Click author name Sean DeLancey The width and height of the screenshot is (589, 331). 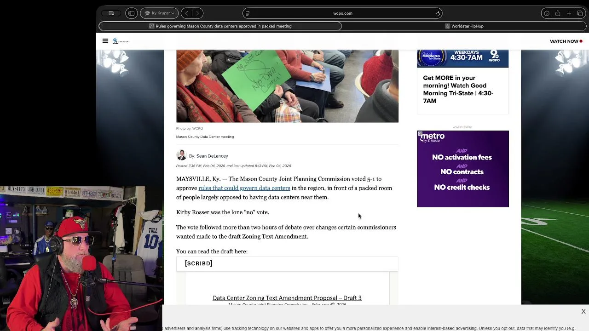tap(212, 156)
